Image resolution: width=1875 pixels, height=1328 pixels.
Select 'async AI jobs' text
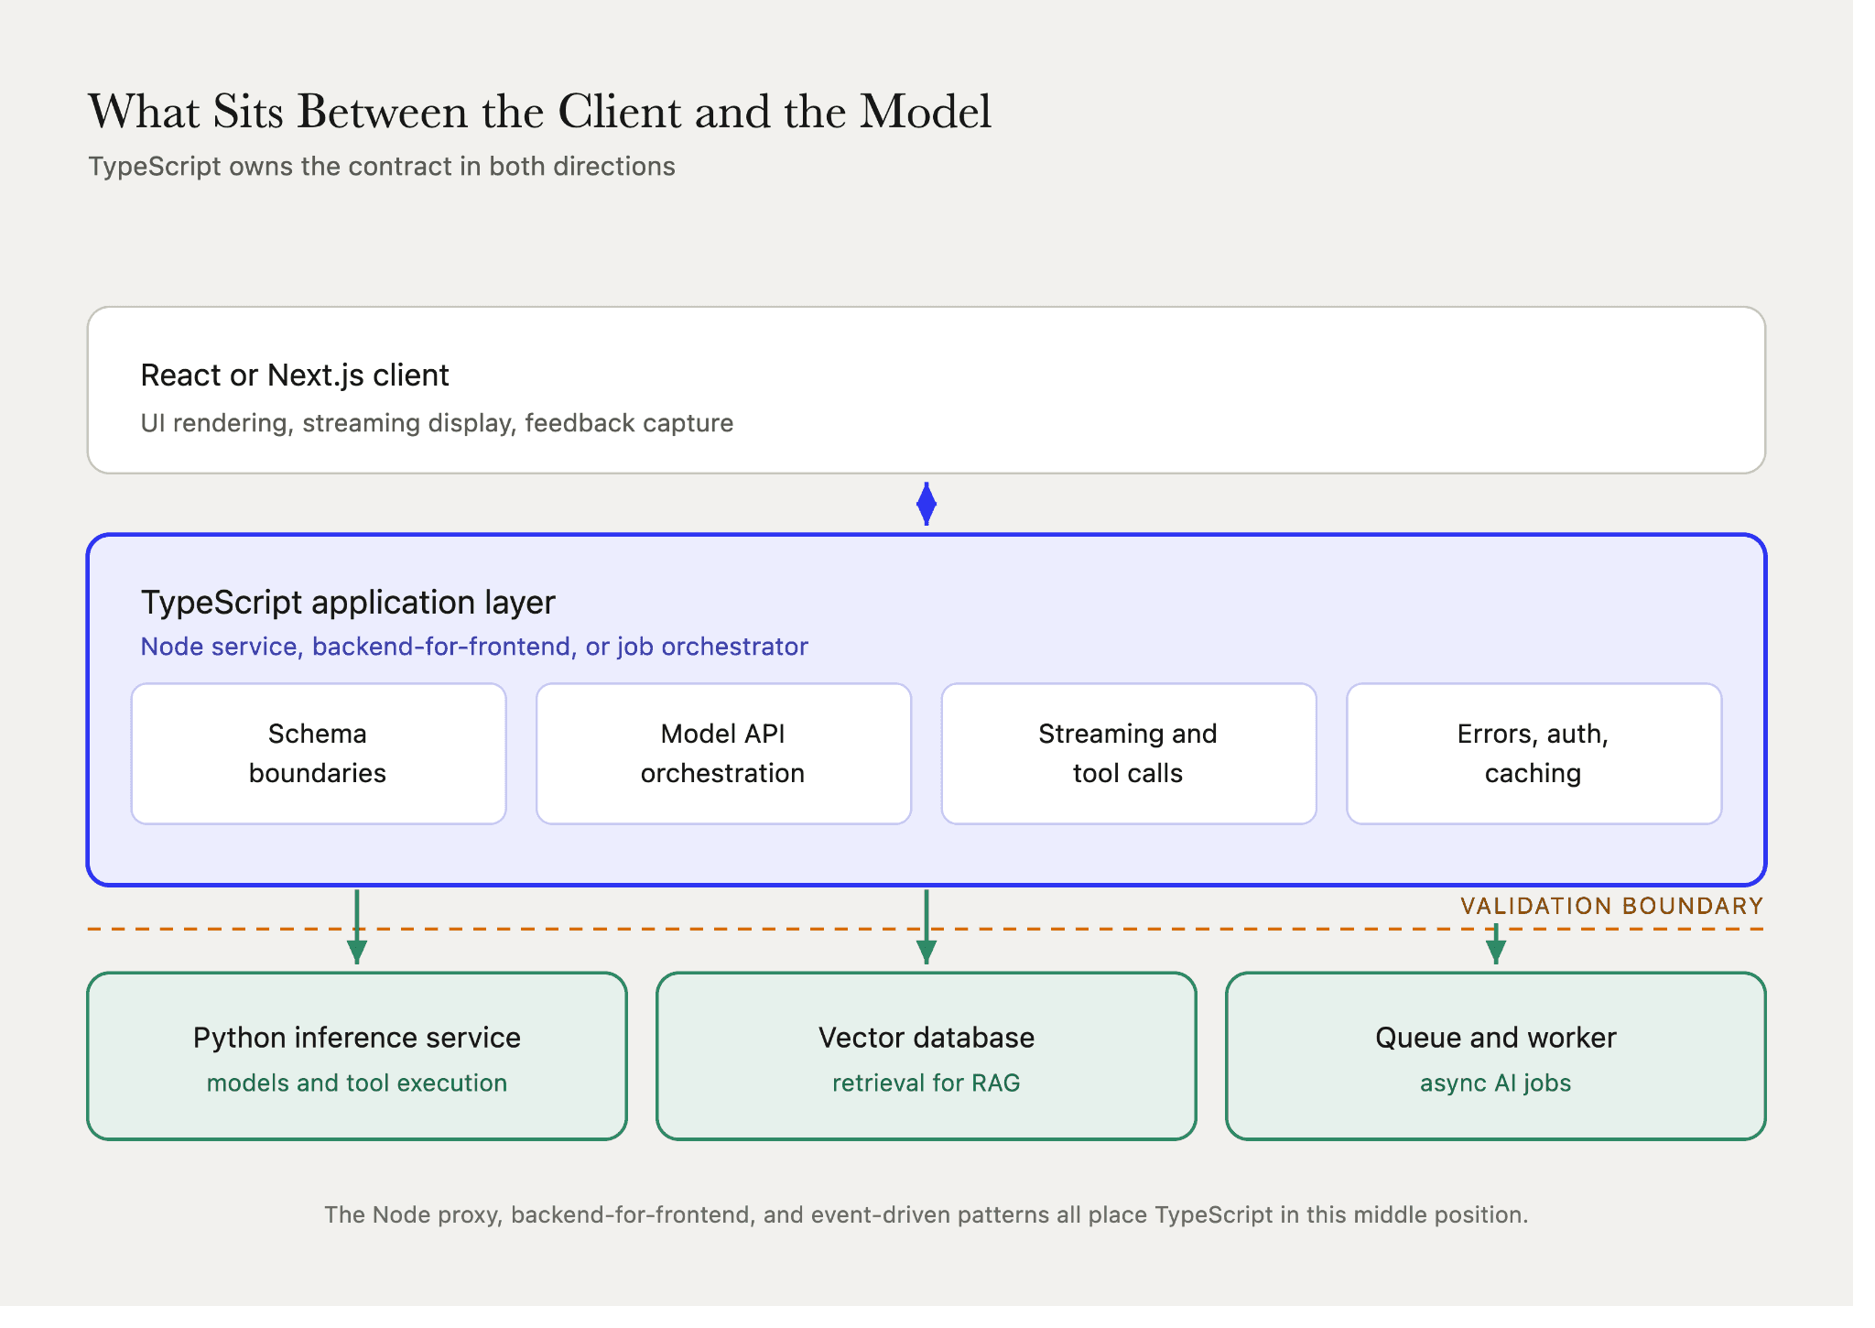click(1496, 1083)
